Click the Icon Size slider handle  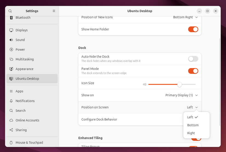point(179,85)
